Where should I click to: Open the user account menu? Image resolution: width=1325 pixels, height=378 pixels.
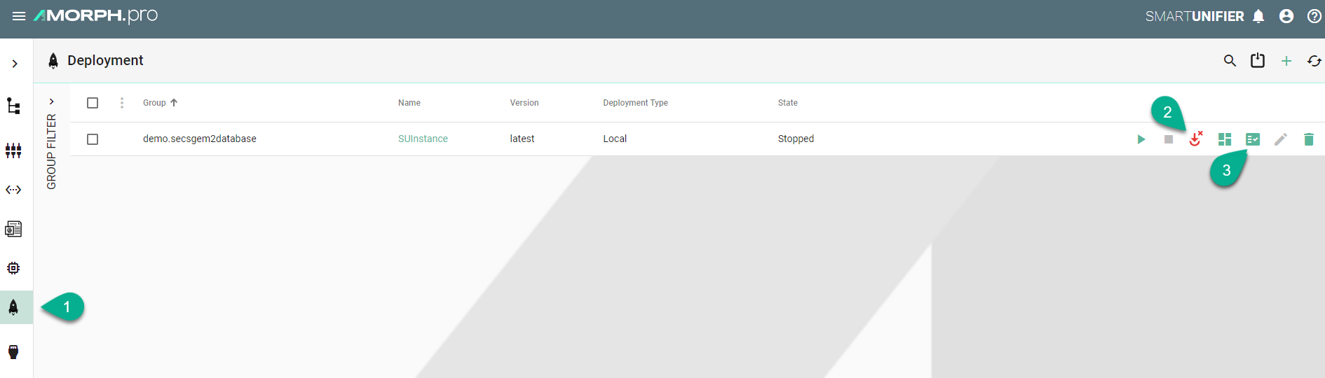point(1286,16)
